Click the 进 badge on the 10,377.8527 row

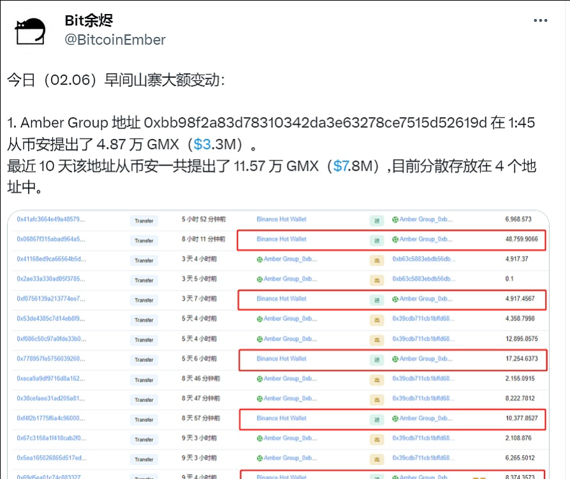pos(376,418)
